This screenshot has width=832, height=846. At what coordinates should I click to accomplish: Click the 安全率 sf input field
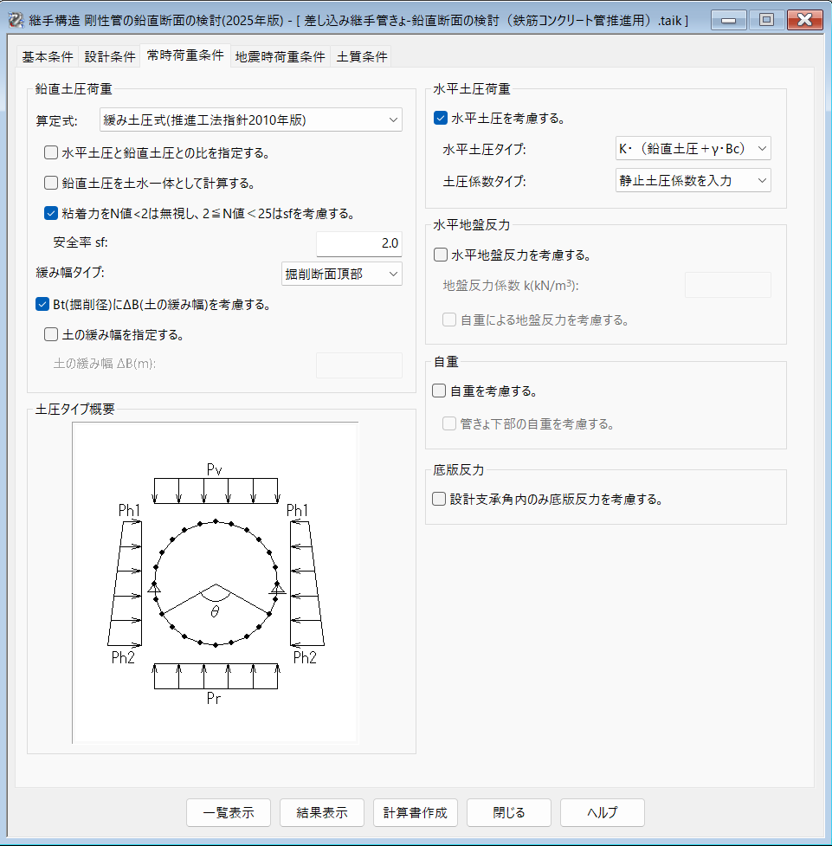(x=358, y=243)
